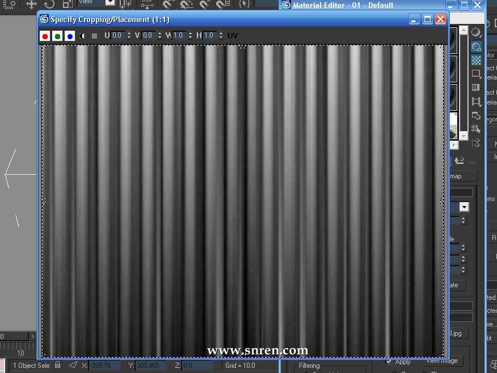Viewport: 497px width, 373px height.
Task: Toggle the checkered background icon in Material Editor
Action: click(x=476, y=60)
